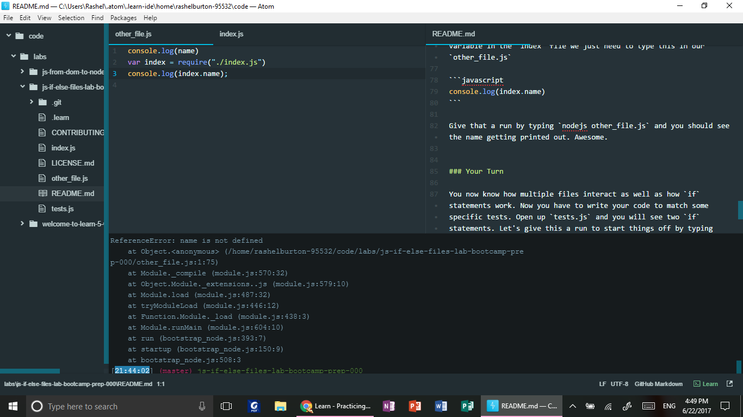Viewport: 743px width, 417px height.
Task: Open tests.js in the tree view
Action: (x=63, y=208)
